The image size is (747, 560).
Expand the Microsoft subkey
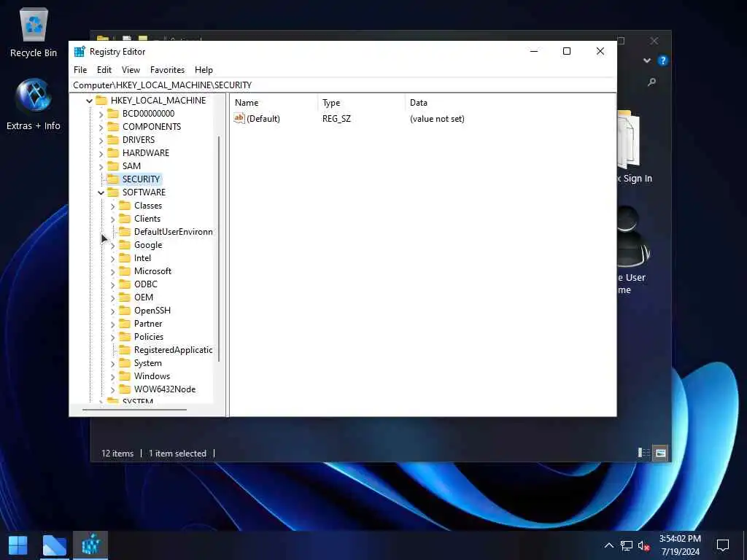112,272
